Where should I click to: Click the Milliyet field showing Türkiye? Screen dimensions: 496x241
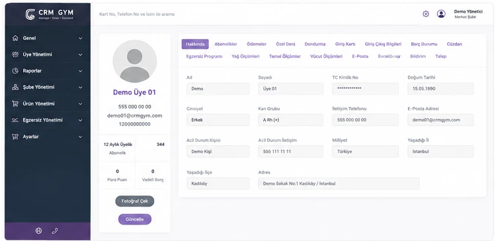(365, 152)
